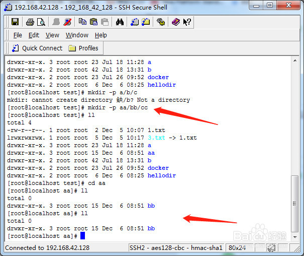
Task: Open the File menu
Action: [x=18, y=35]
